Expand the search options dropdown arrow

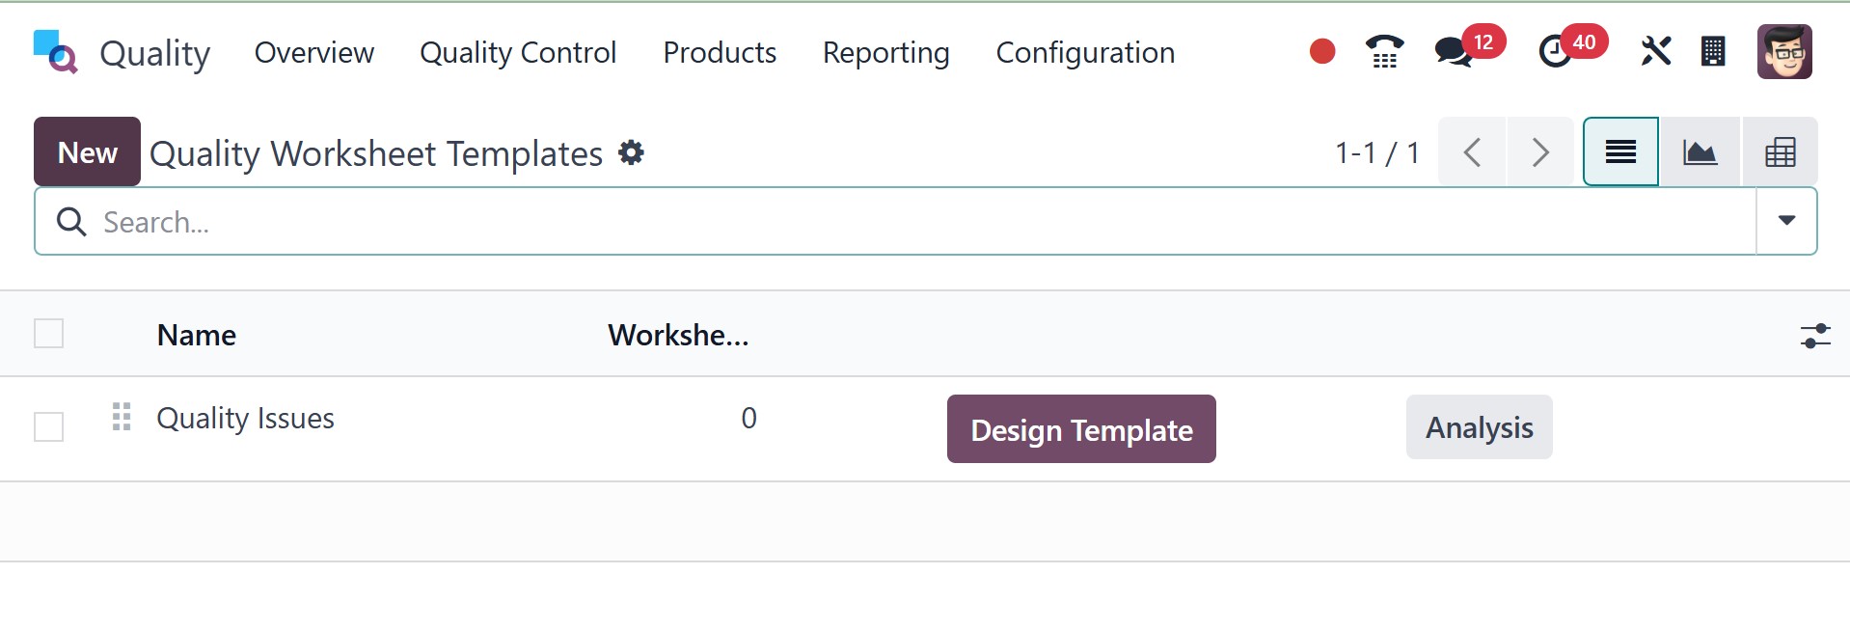pos(1786,221)
